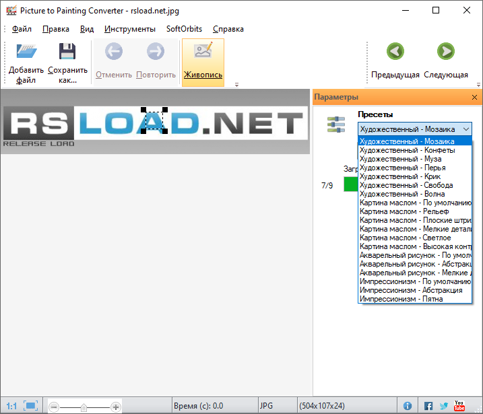Open the SoftOrbits menu
The height and width of the screenshot is (414, 483).
[184, 29]
